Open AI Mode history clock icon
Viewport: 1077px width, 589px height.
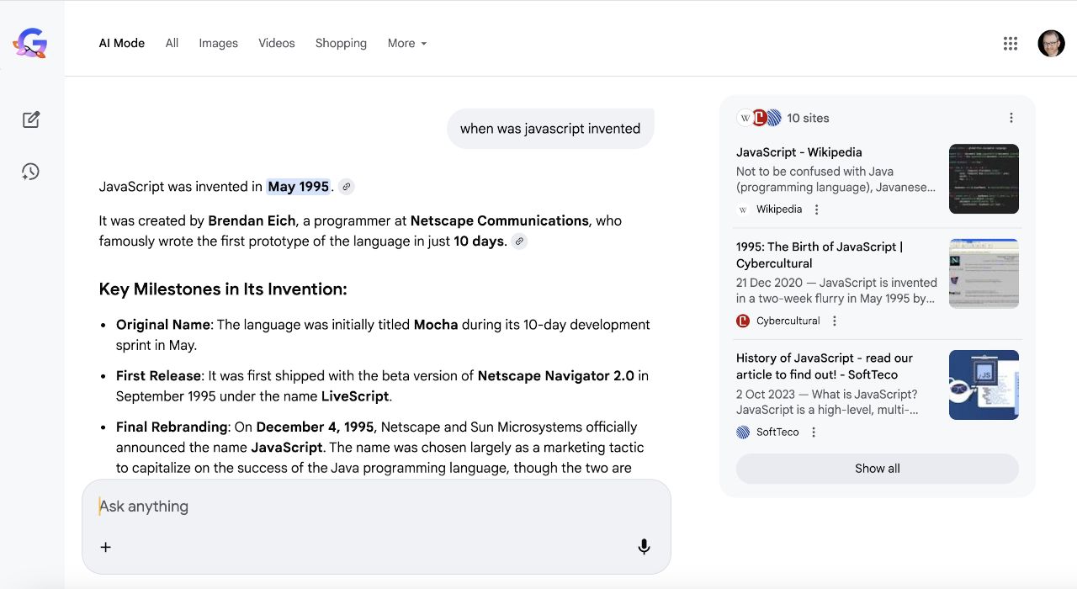(x=31, y=172)
